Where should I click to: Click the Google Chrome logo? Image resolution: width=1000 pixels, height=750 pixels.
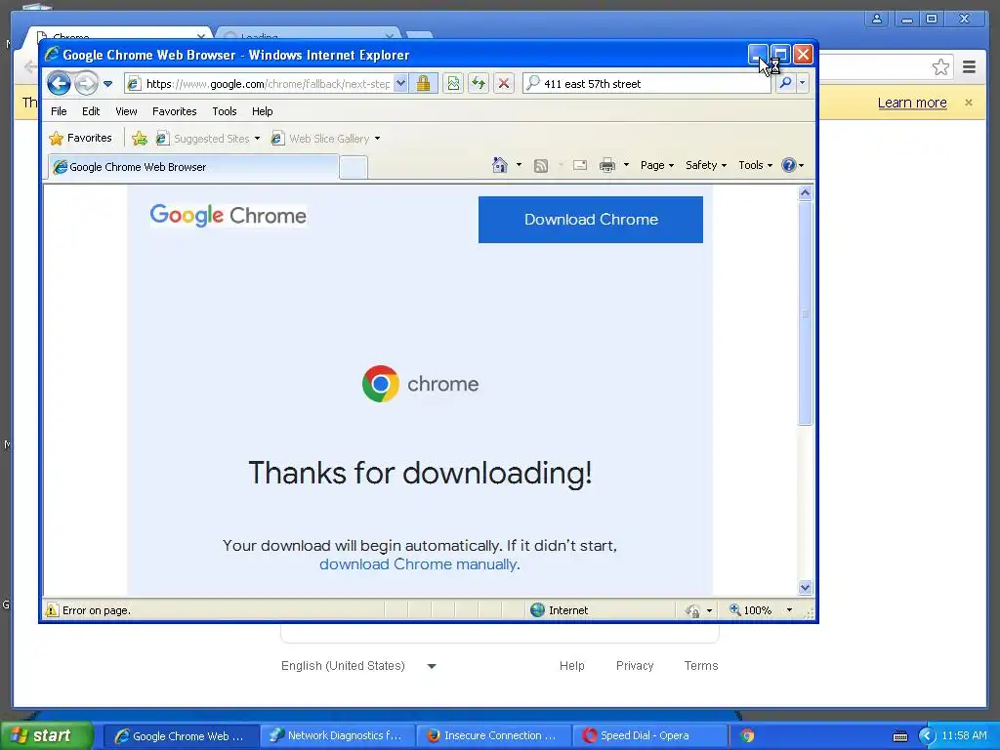[228, 216]
